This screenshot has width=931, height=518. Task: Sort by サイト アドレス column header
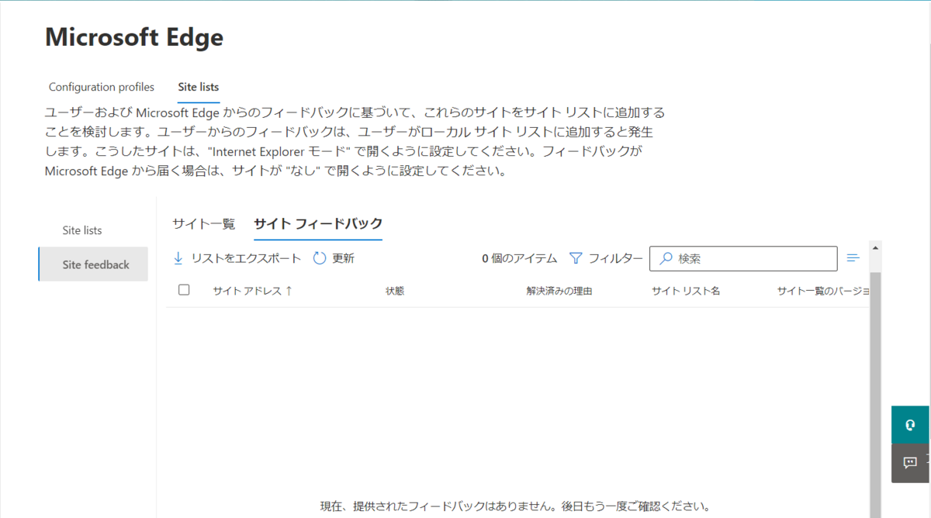252,291
